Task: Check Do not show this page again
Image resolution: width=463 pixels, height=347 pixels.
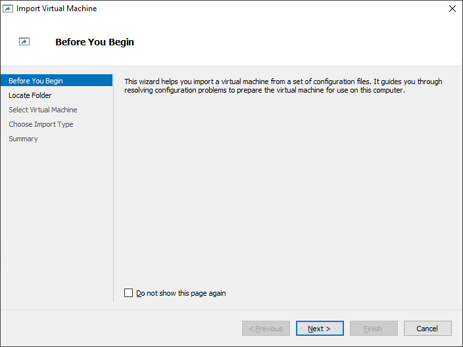Action: [x=128, y=293]
